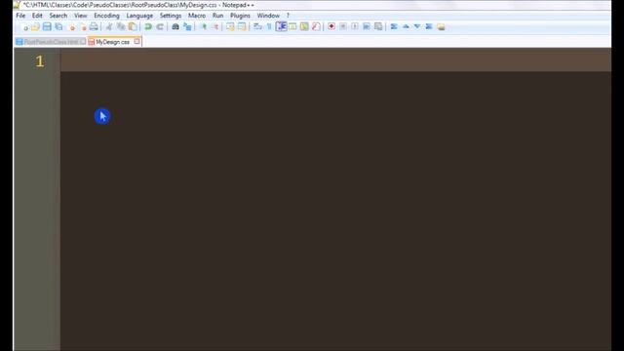Click the blue compare plugin icon
The height and width of the screenshot is (351, 624).
[394, 27]
